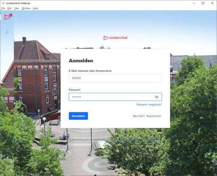
Task: Expand the Window menu
Action: 26,8
